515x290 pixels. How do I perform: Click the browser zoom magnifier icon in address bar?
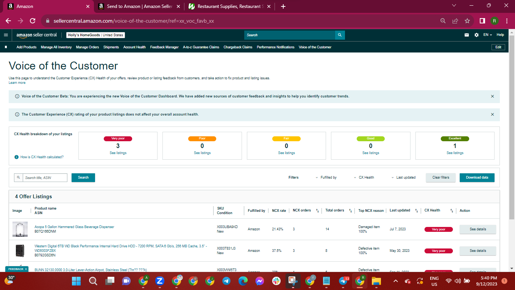pyautogui.click(x=443, y=21)
